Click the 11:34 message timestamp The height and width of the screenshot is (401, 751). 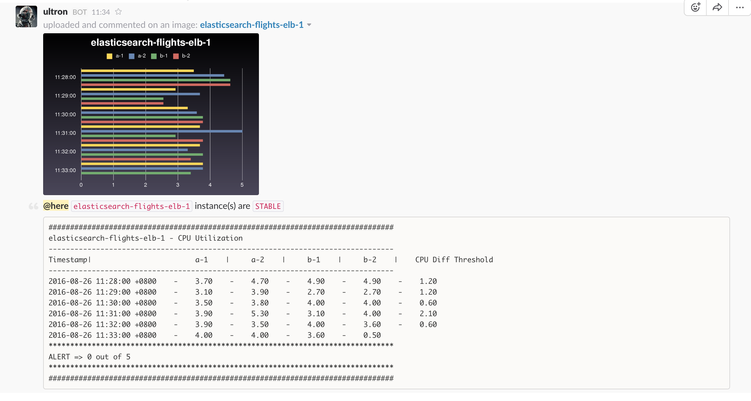coord(101,12)
